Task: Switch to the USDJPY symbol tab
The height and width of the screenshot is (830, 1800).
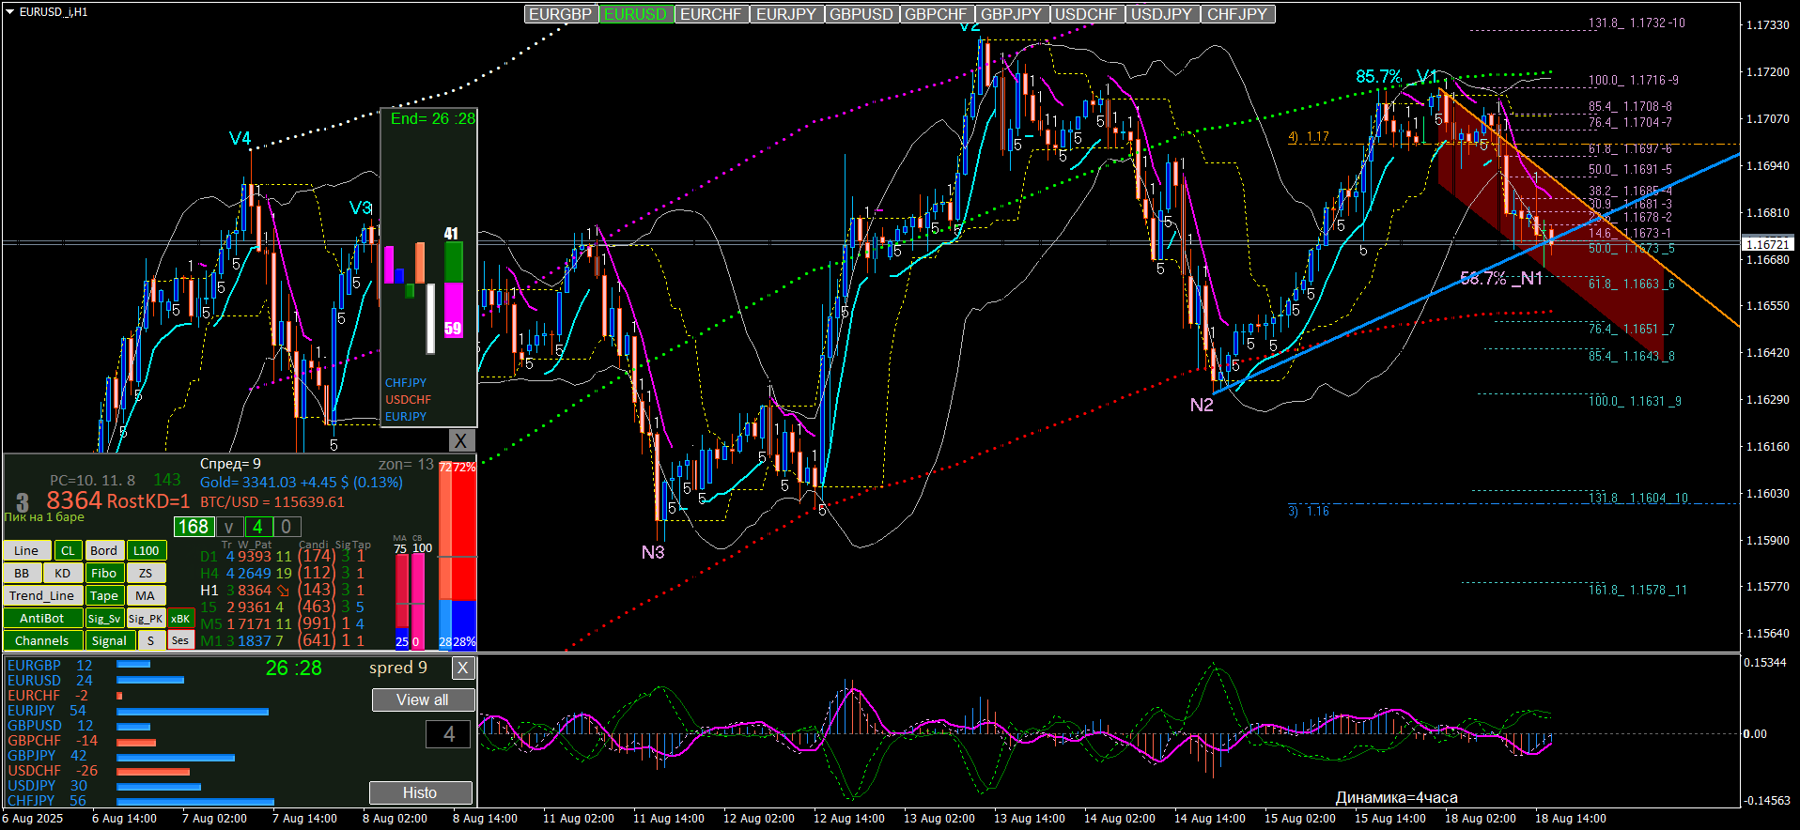Action: pyautogui.click(x=1162, y=14)
